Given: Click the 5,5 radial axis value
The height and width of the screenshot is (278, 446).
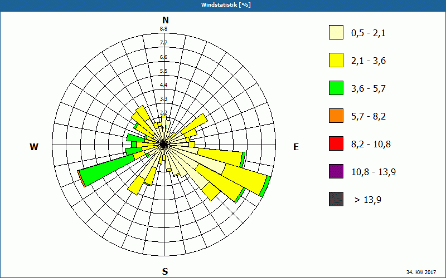Looking at the screenshot, I should point(163,71).
